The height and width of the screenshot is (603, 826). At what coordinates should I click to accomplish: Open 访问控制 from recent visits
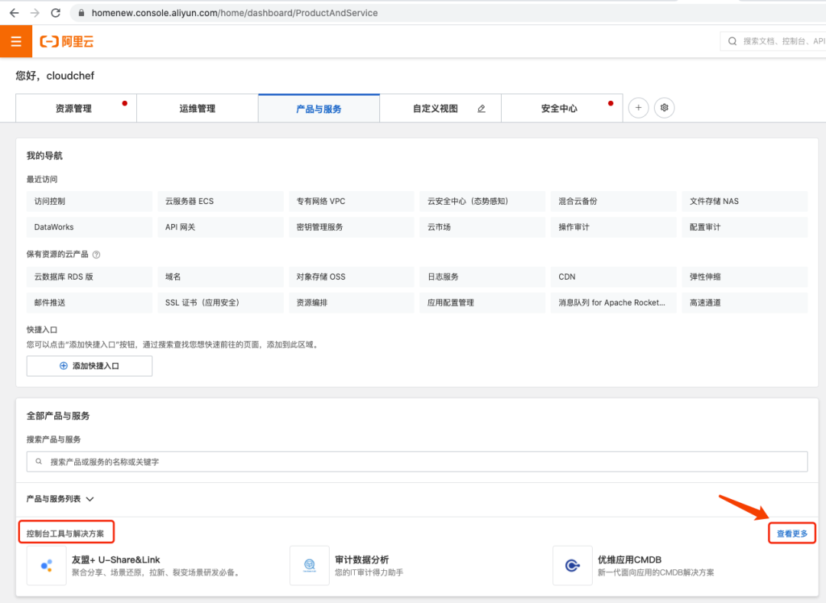pos(89,201)
